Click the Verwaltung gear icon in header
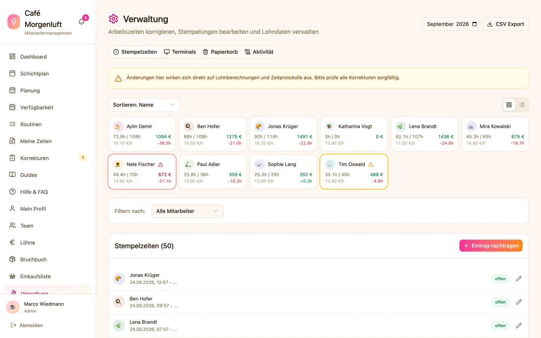Image resolution: width=541 pixels, height=338 pixels. point(113,19)
